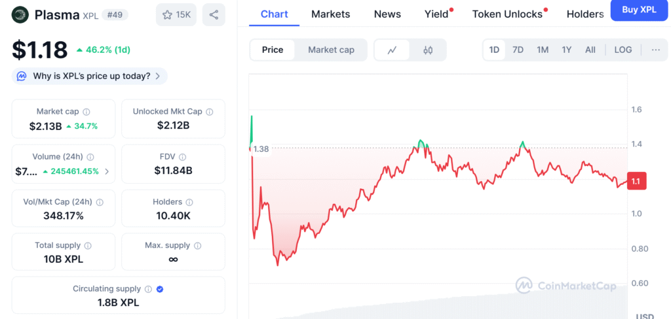Image resolution: width=671 pixels, height=319 pixels.
Task: Expand Volume (24h) details chevron
Action: tap(107, 172)
